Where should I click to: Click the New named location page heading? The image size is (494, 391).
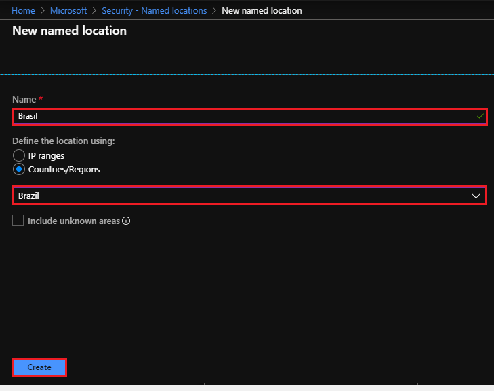[69, 31]
